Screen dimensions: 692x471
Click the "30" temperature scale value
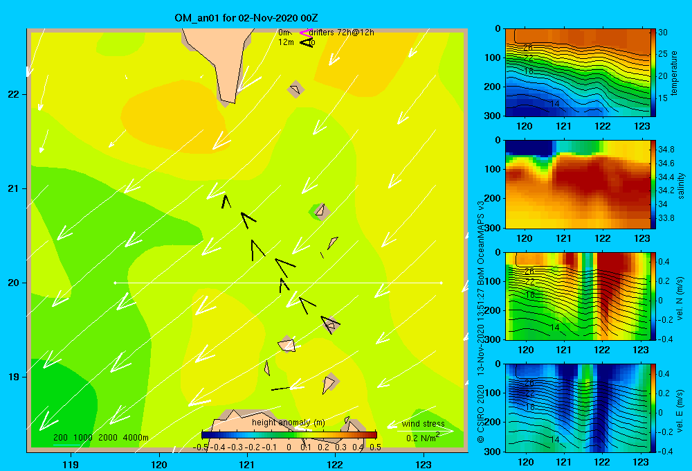pos(663,33)
